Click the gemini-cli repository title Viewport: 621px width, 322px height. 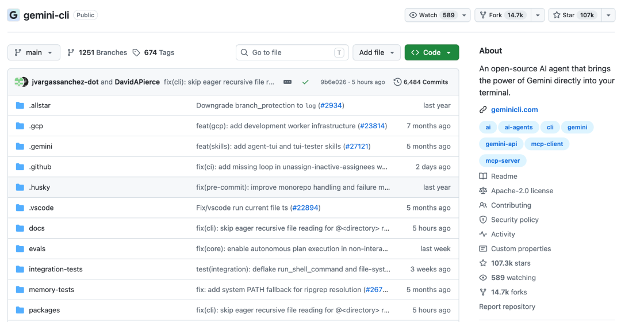click(x=46, y=15)
